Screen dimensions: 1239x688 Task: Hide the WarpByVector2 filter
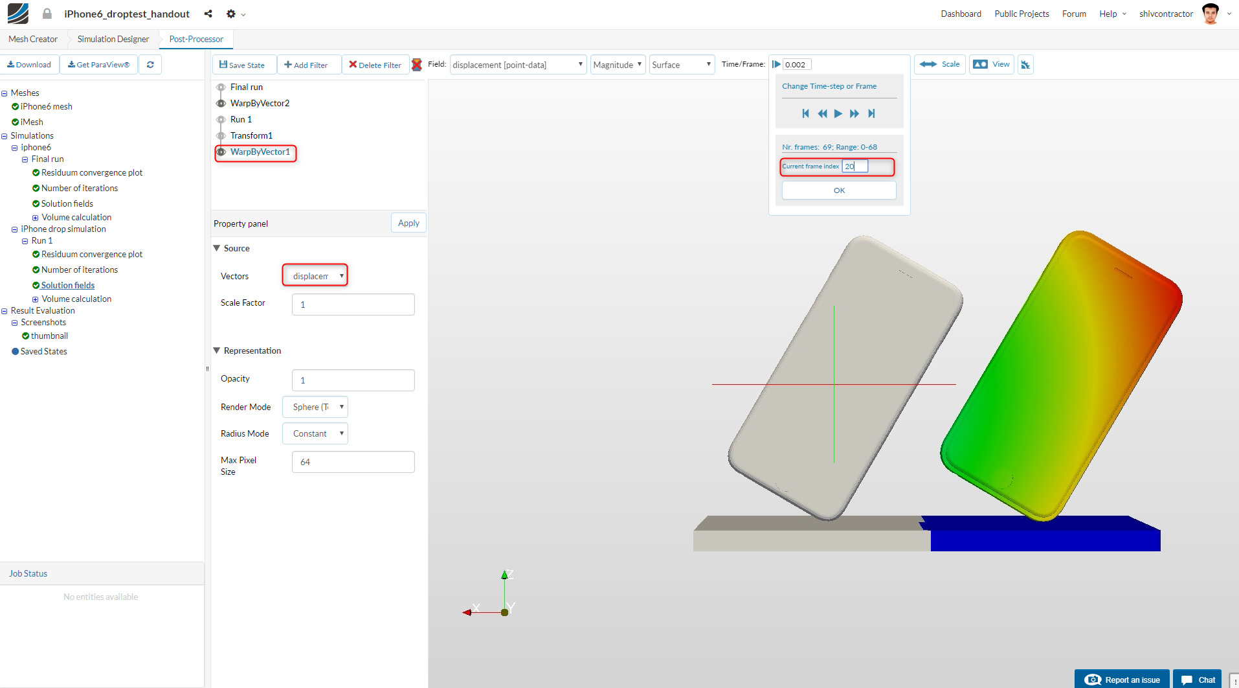point(220,103)
